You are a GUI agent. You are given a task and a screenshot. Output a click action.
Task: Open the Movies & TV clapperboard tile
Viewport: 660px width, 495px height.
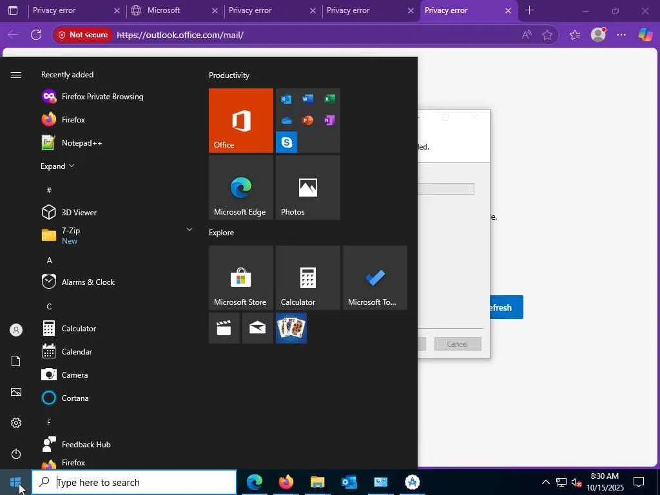(x=224, y=328)
